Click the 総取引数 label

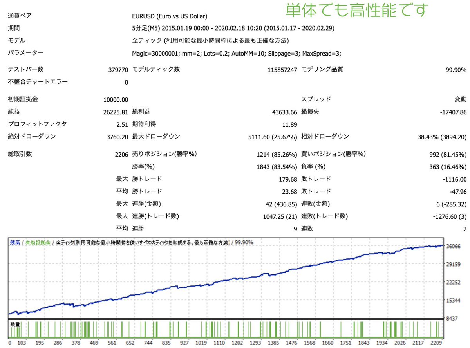[20, 153]
